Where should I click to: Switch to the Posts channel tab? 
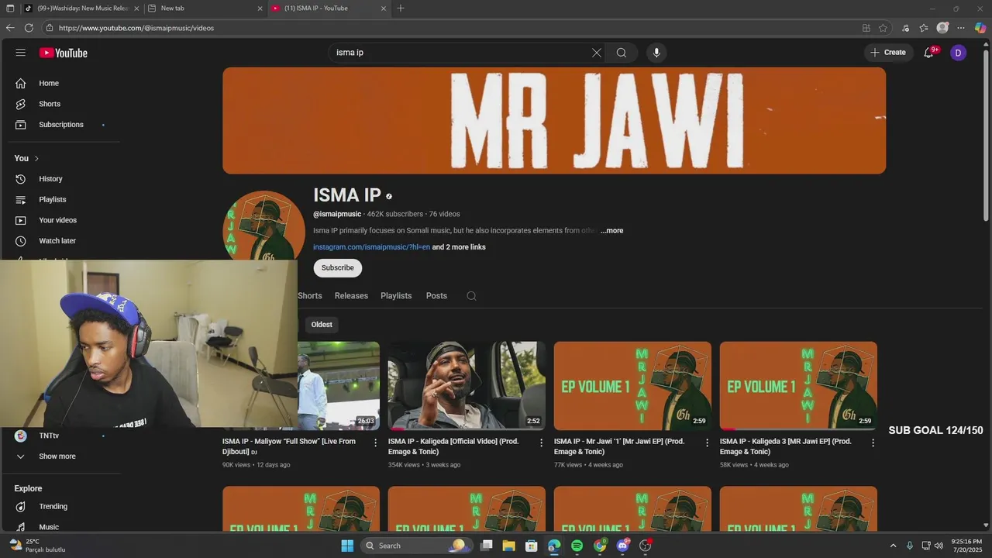coord(436,296)
